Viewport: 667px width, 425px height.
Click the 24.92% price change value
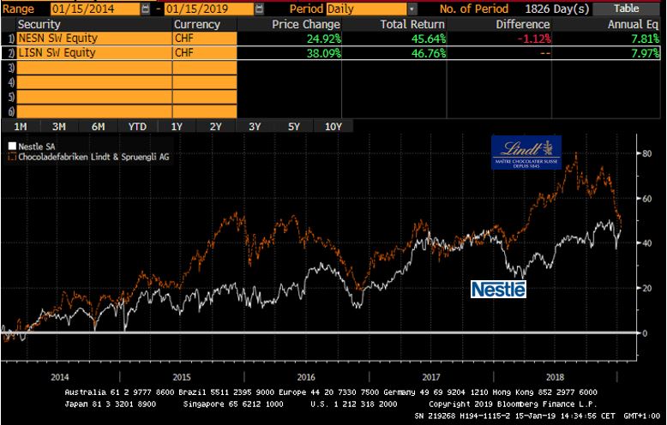pyautogui.click(x=324, y=39)
